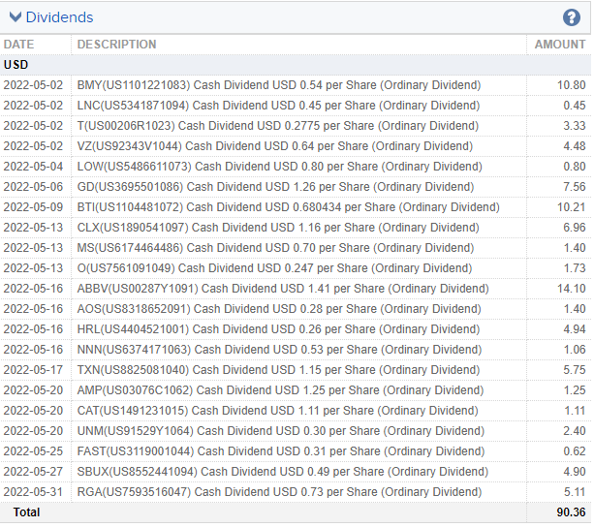
Task: Click the amount 4.90 for SBUX
Action: [x=575, y=472]
